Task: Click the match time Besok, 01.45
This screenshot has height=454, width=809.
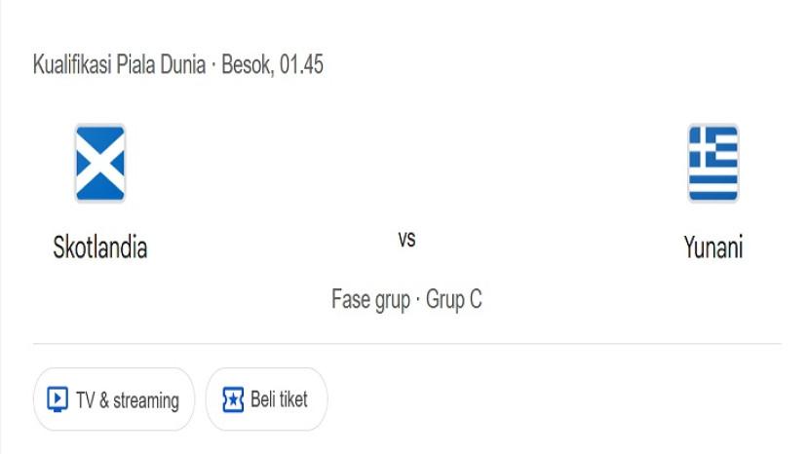Action: 273,66
